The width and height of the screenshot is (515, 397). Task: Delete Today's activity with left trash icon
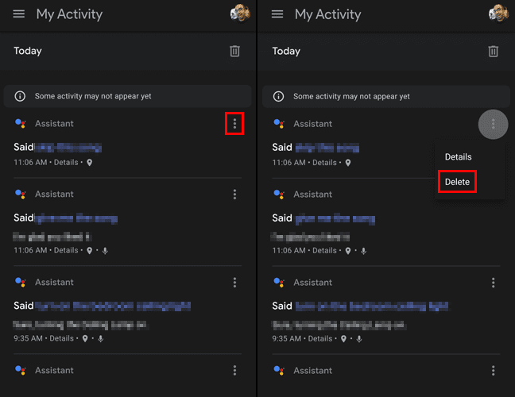(234, 51)
